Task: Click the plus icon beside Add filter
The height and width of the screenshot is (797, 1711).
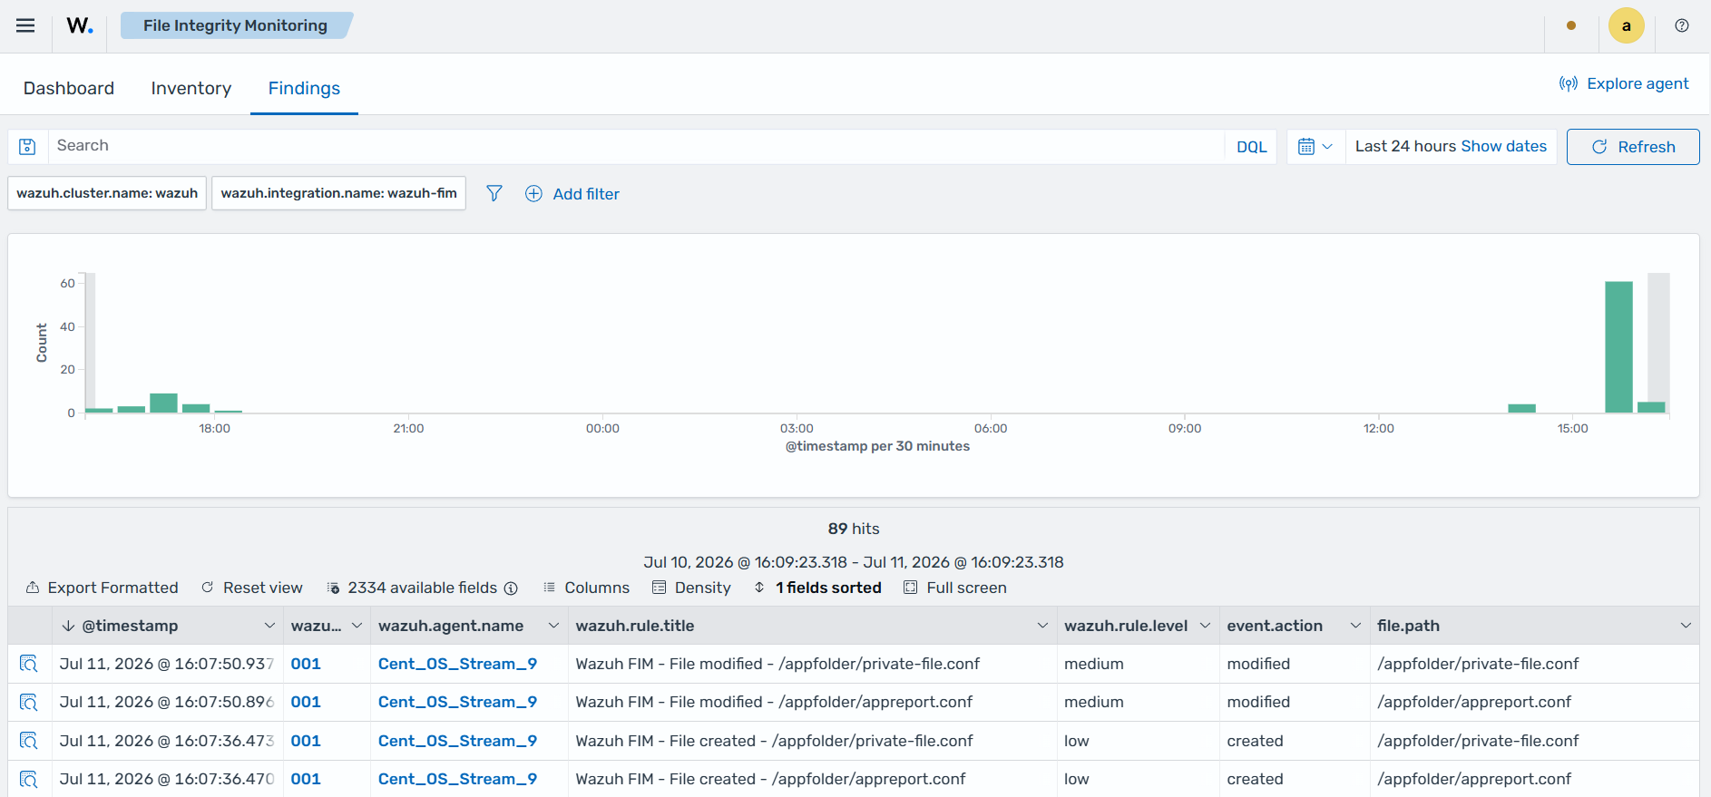Action: pos(533,193)
